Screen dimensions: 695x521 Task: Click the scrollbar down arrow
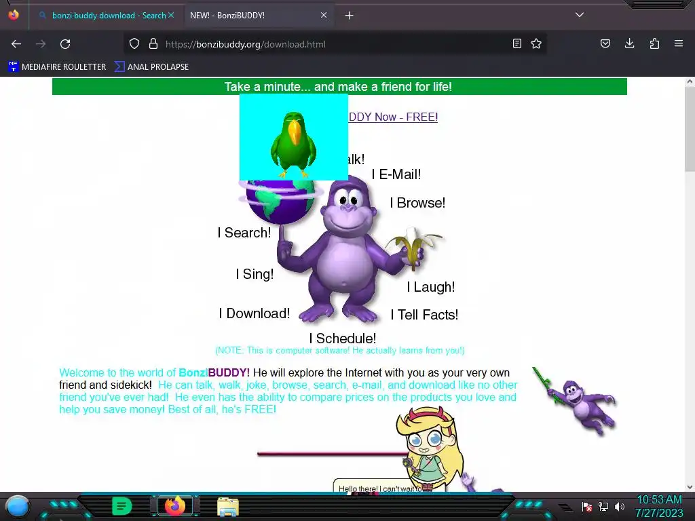690,487
